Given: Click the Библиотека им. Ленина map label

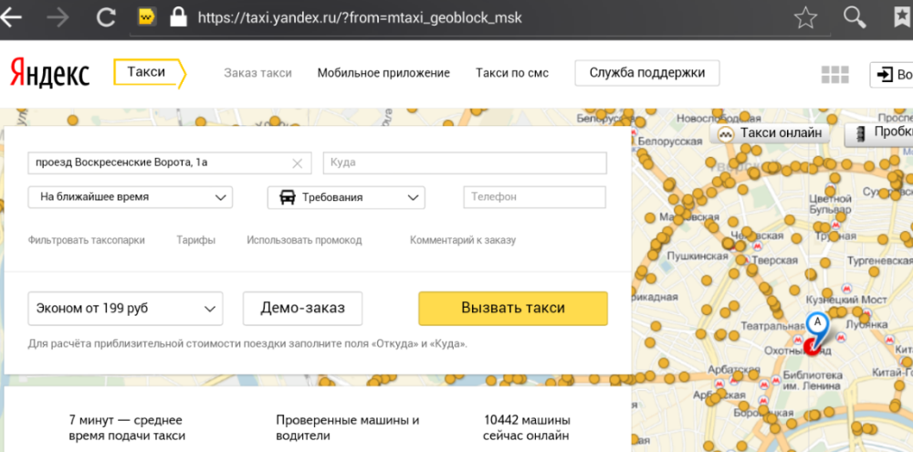Looking at the screenshot, I should pyautogui.click(x=813, y=381).
